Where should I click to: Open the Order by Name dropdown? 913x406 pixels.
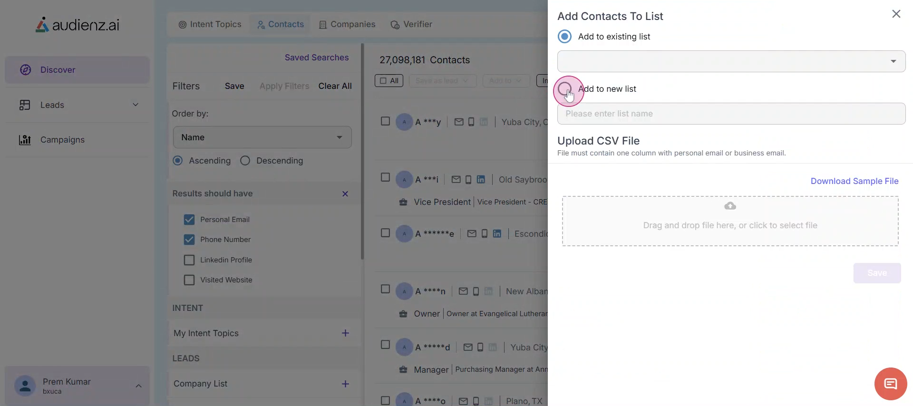coord(262,137)
